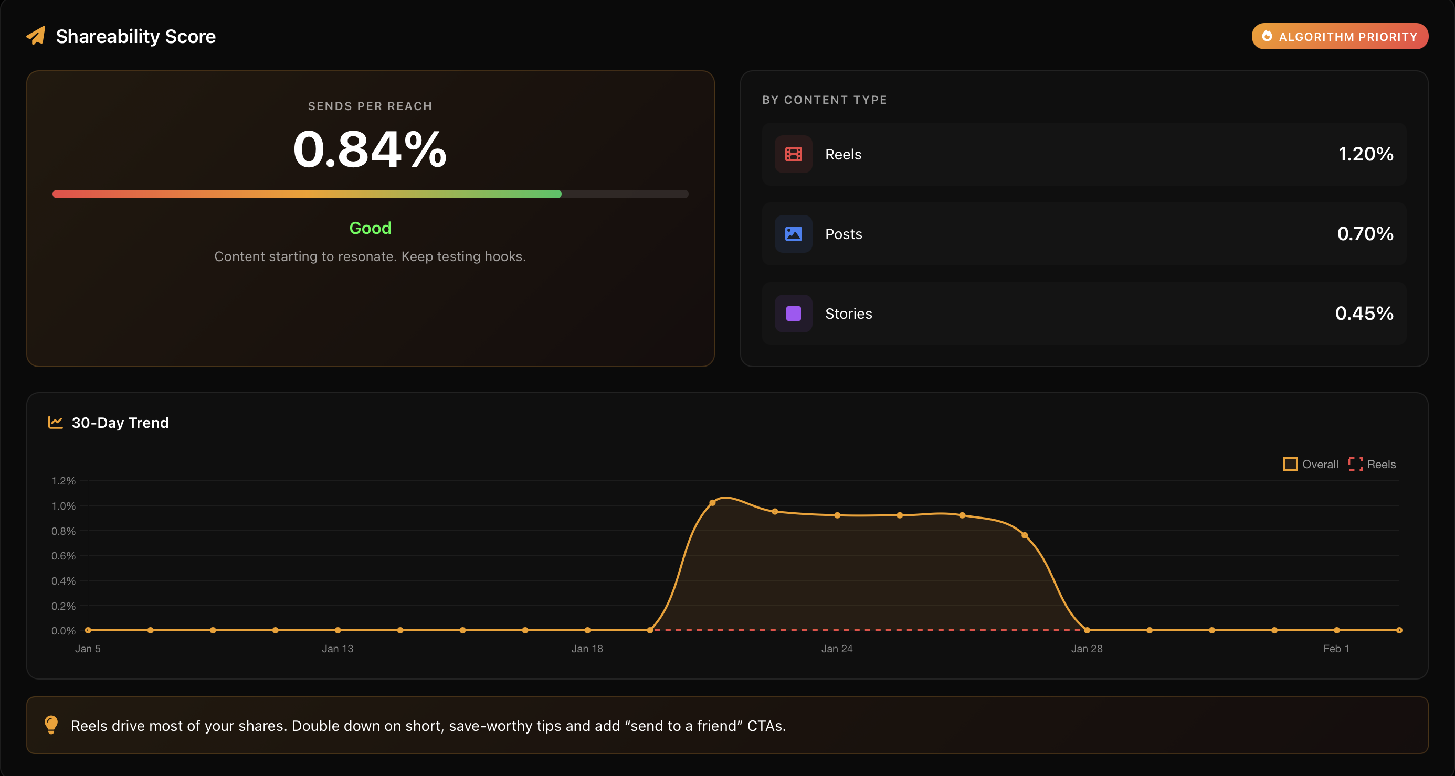Image resolution: width=1455 pixels, height=776 pixels.
Task: Click the lightbulb tip icon
Action: (x=51, y=725)
